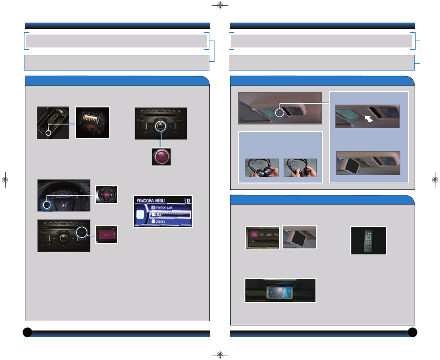This screenshot has width=440, height=360.
Task: Select the small flip-down screen photo beside DVD panel
Action: click(299, 237)
